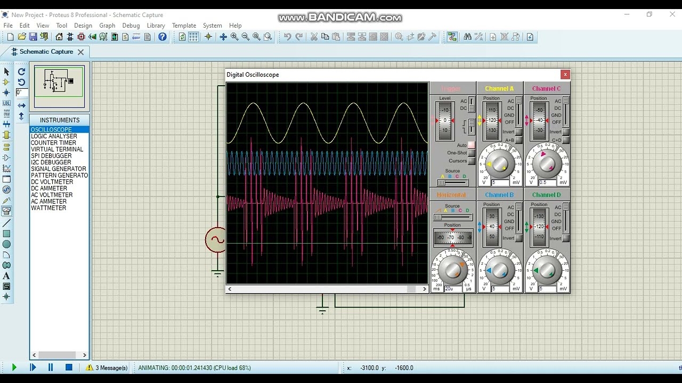This screenshot has width=682, height=383.
Task: Click the undo arrow icon
Action: point(288,37)
